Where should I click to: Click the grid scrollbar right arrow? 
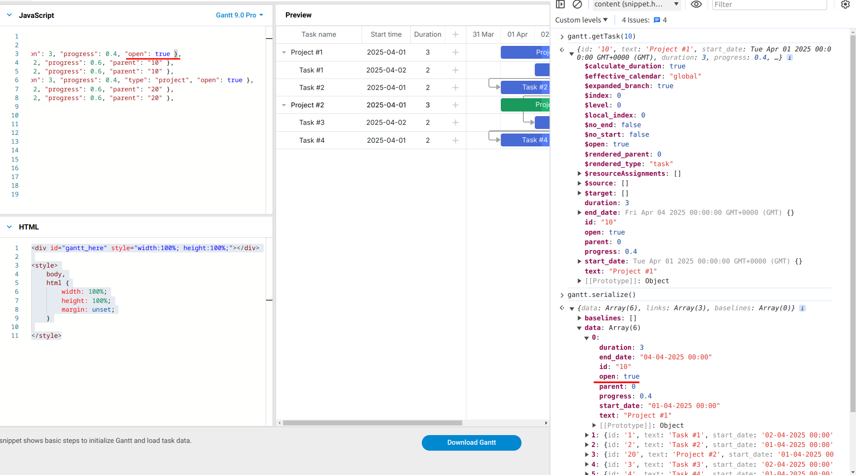(546, 423)
